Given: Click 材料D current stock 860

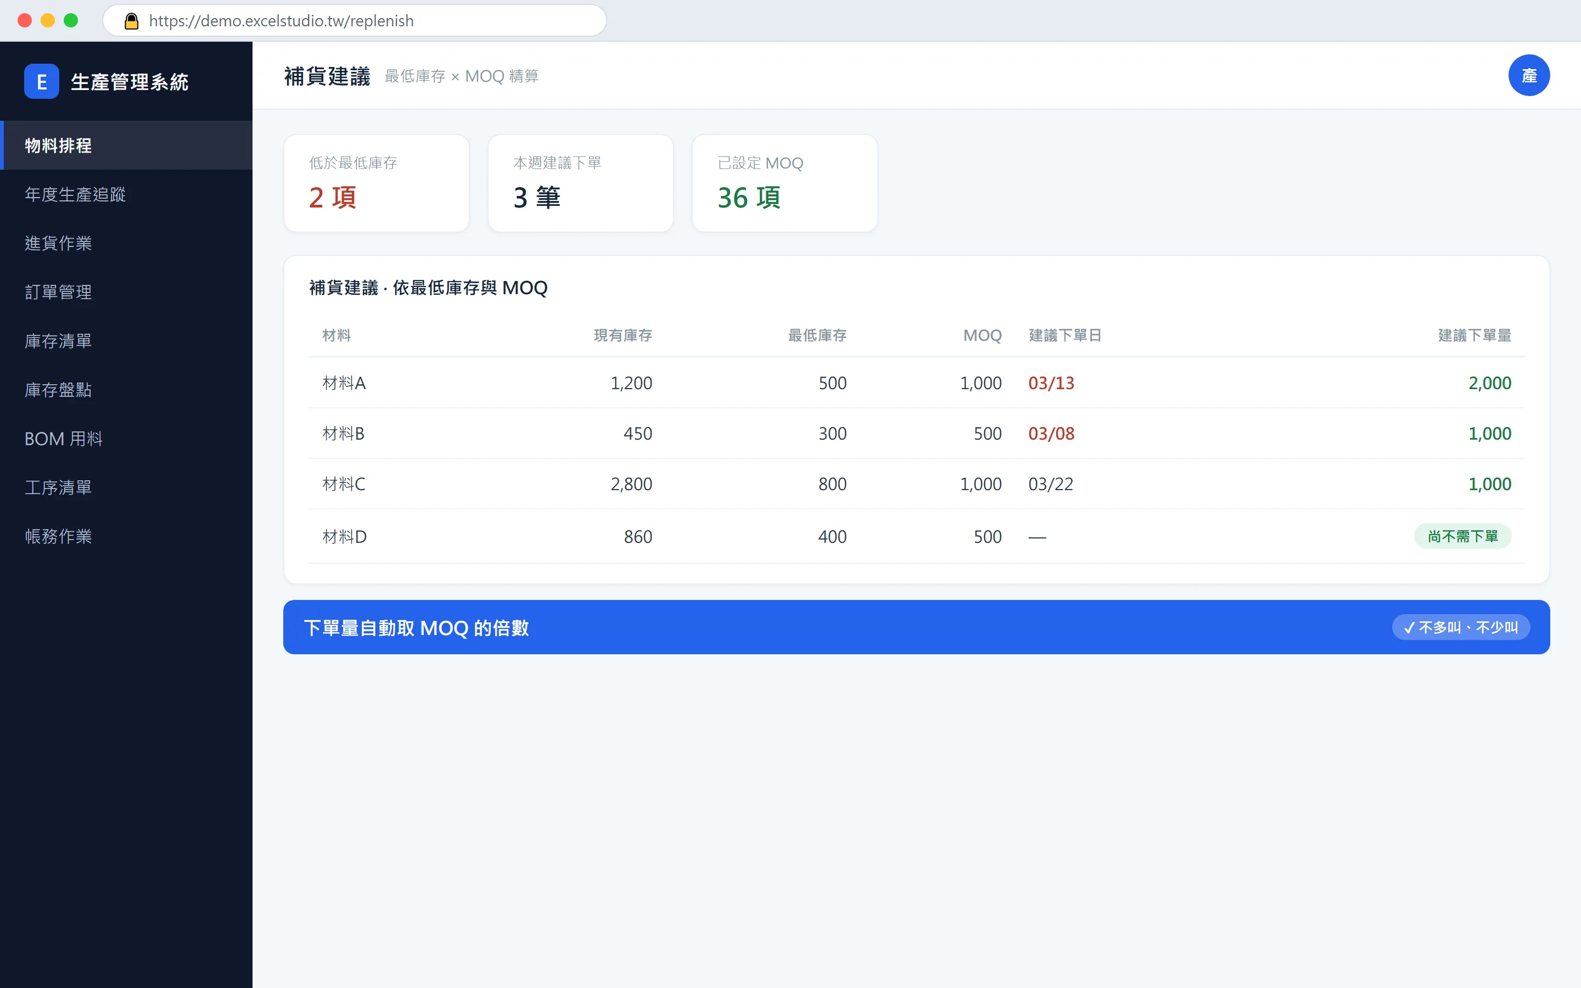Looking at the screenshot, I should [638, 536].
